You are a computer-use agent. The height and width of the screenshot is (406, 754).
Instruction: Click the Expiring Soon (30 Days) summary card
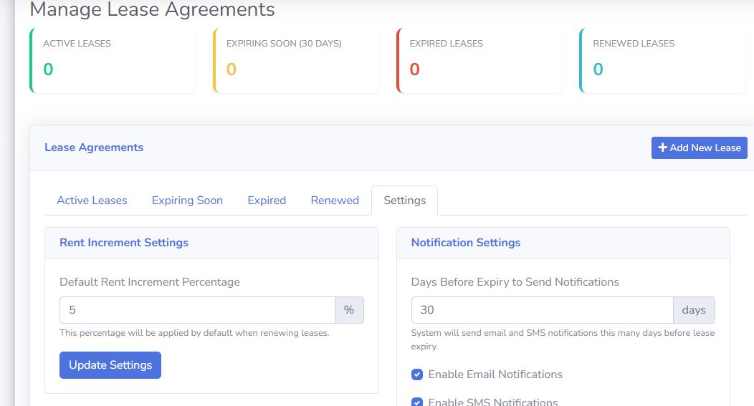click(296, 60)
